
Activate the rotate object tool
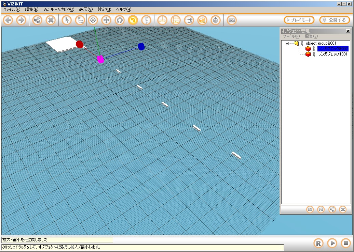pos(120,20)
